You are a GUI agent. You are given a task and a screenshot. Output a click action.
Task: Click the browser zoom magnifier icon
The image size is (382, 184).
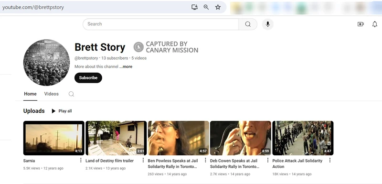[206, 7]
